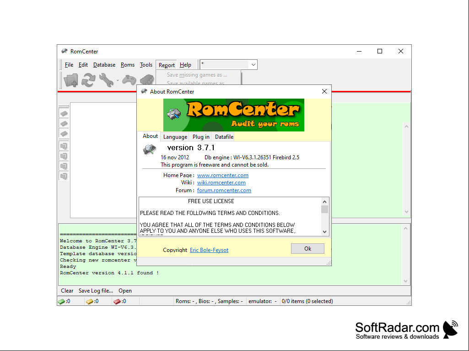Click the RomCenter main window title icon

click(65, 51)
